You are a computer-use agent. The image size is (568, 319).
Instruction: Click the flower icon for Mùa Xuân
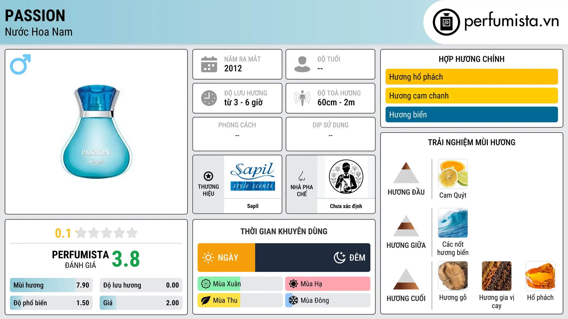click(x=206, y=284)
